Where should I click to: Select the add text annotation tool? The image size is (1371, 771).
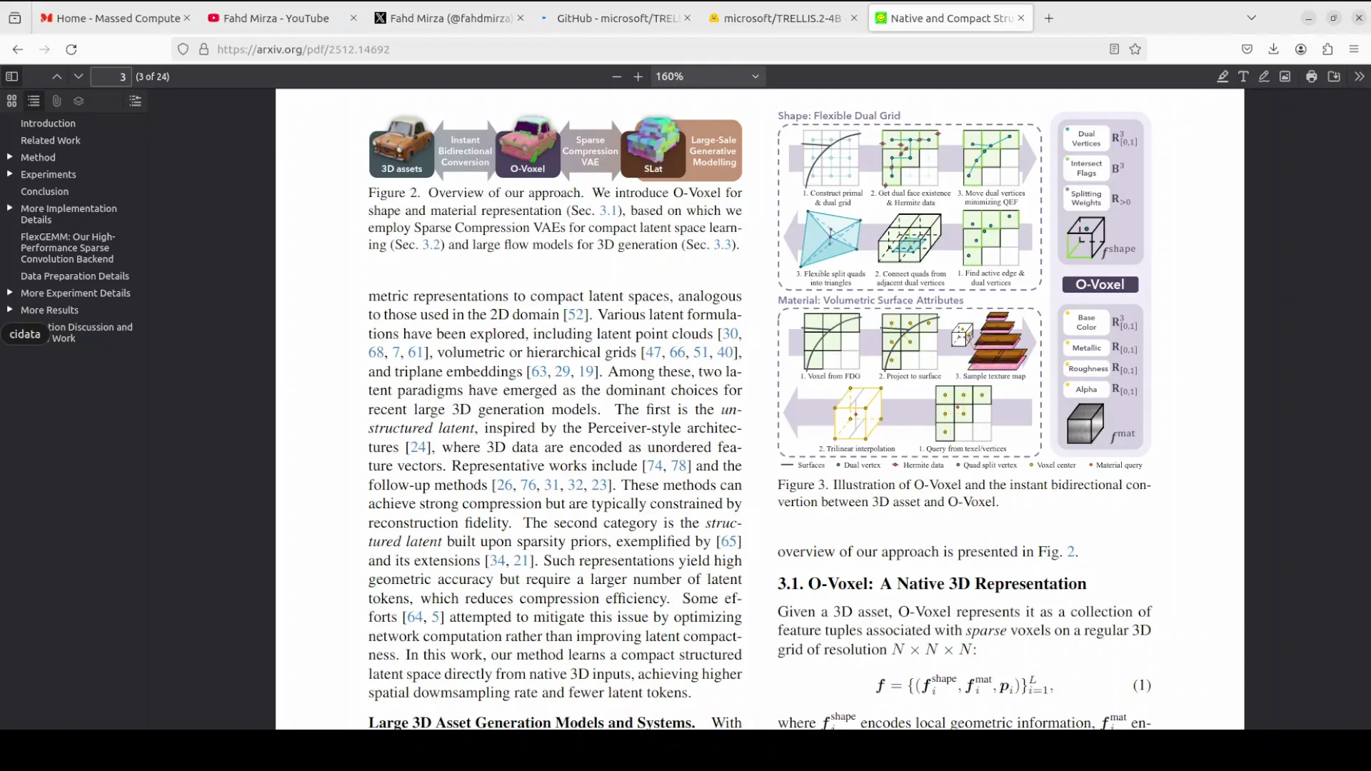[x=1243, y=76]
